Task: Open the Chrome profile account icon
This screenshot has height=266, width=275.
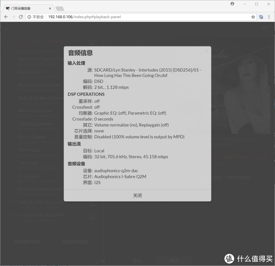Action: coord(232,4)
